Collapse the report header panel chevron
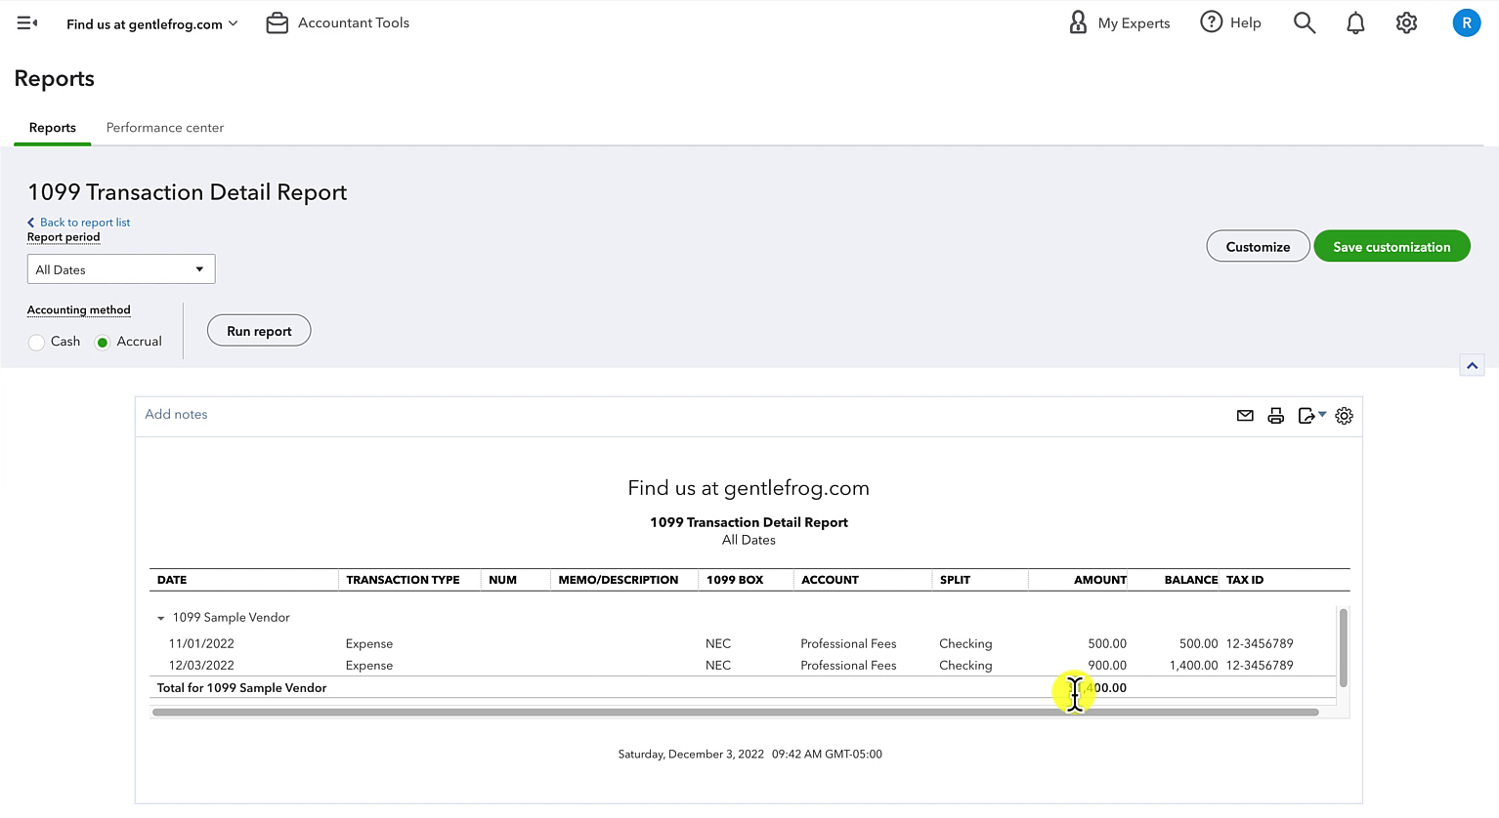1499x818 pixels. (1473, 365)
